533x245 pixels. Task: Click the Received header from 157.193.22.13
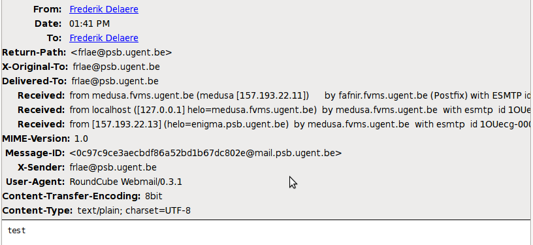[300, 124]
